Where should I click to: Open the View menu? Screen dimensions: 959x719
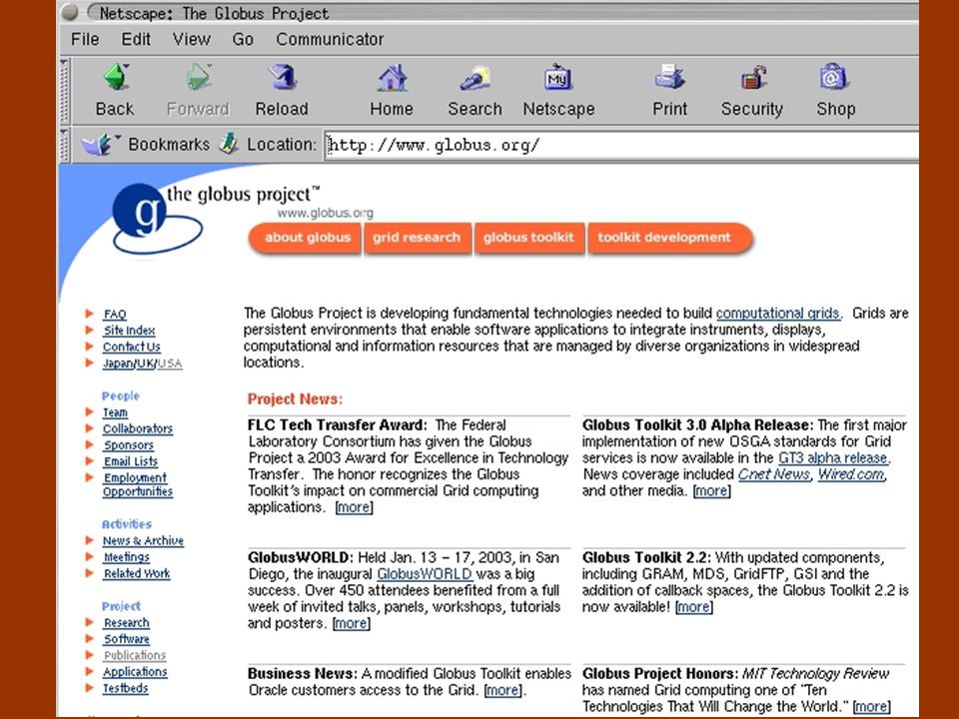[x=192, y=39]
